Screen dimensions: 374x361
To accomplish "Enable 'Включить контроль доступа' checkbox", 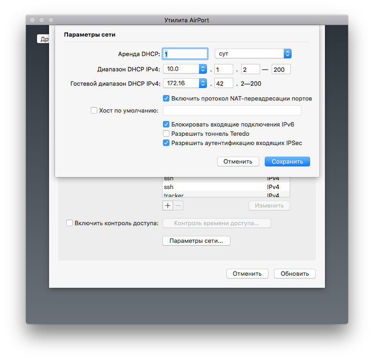I will 69,223.
